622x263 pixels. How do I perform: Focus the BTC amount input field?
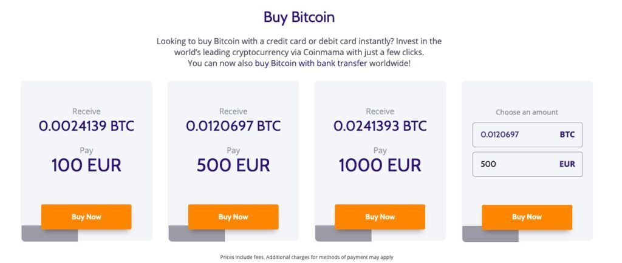(x=528, y=135)
